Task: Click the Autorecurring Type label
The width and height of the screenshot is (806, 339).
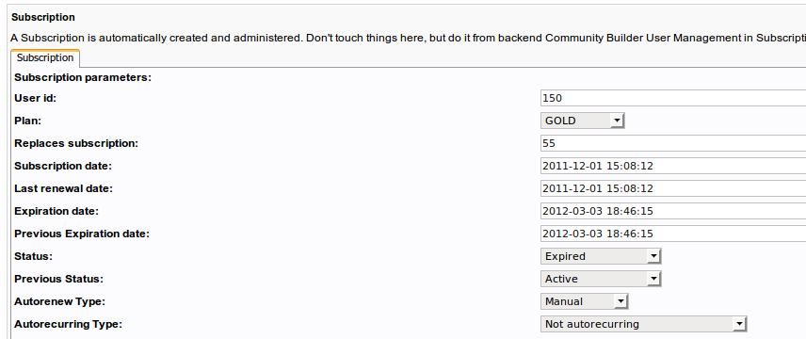Action: (69, 325)
